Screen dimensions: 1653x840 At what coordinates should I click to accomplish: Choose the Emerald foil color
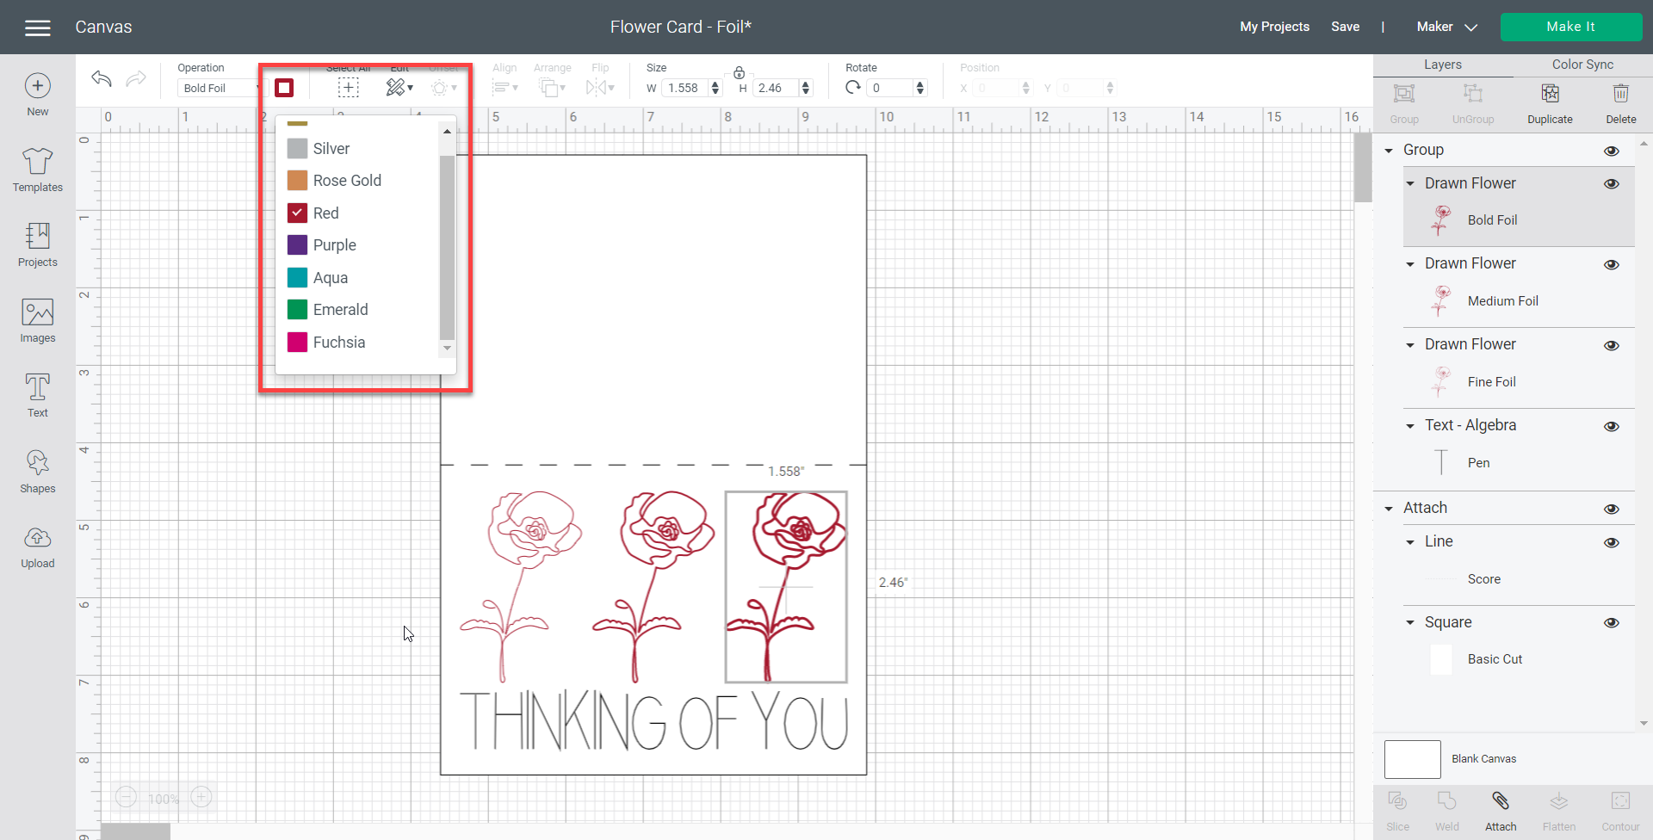340,310
